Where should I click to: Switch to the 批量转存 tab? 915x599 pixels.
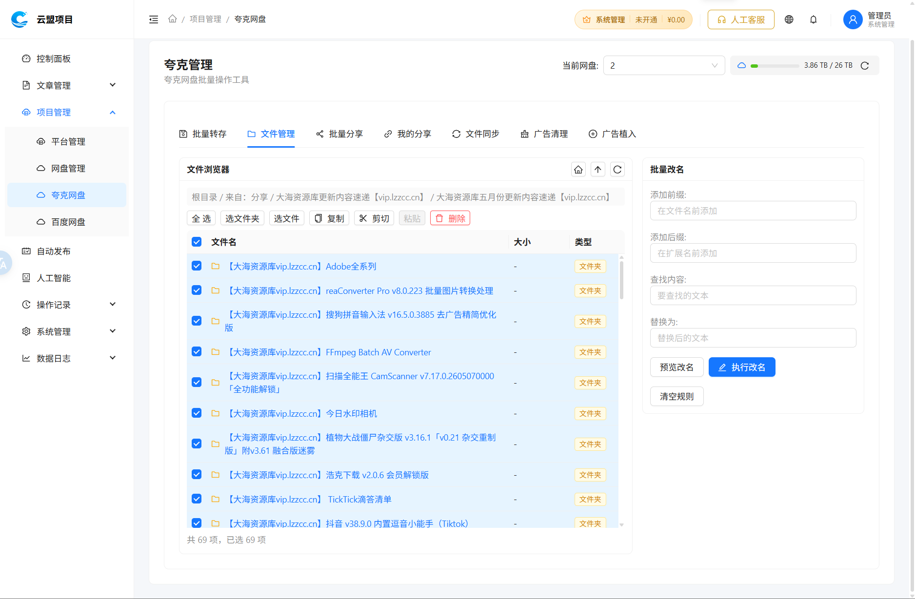tap(203, 134)
